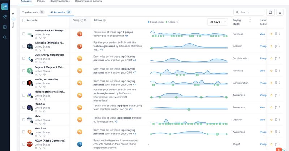Switch to the Recent Activities tab

tap(60, 1)
